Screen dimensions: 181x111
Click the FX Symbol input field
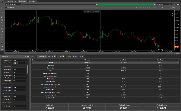[x=19, y=63]
